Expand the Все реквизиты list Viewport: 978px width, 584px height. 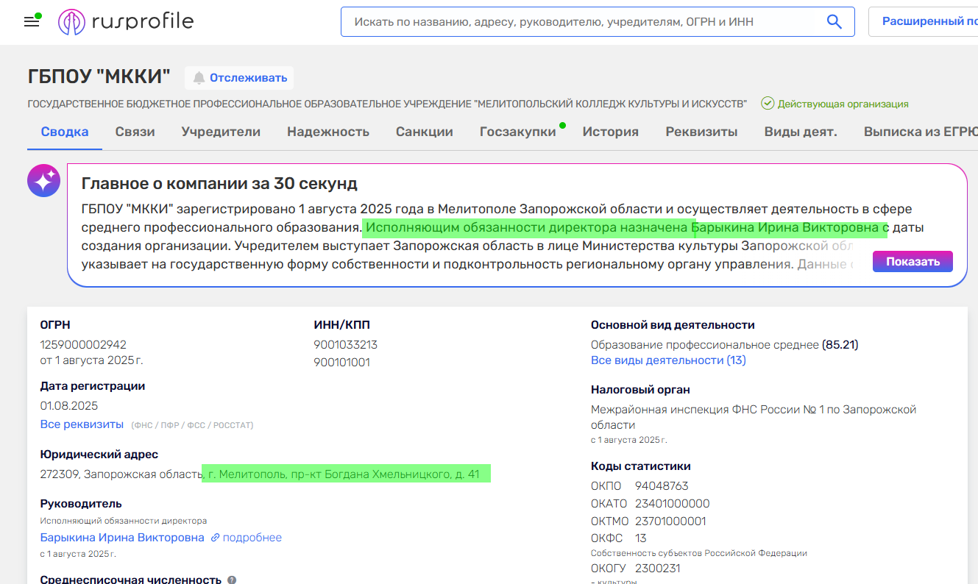[x=82, y=424]
